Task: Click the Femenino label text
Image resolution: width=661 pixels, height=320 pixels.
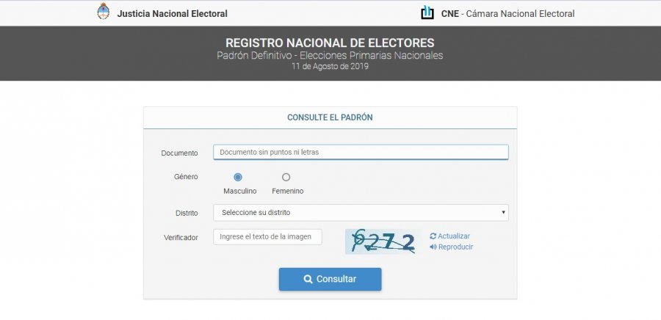Action: (x=287, y=191)
